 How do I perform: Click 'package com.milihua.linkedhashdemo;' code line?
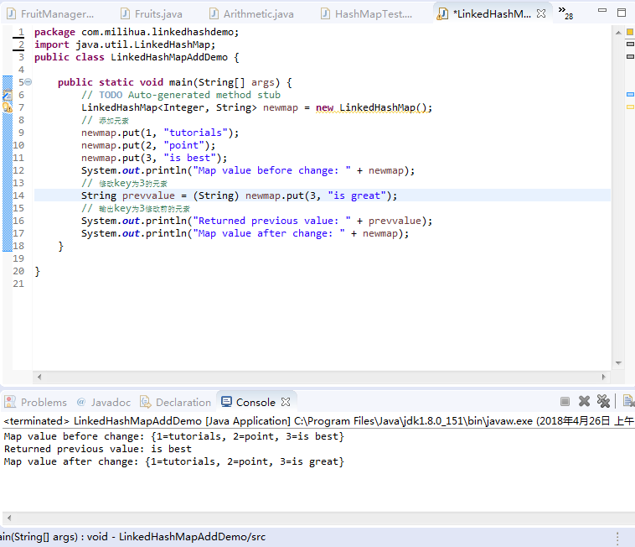pyautogui.click(x=137, y=32)
